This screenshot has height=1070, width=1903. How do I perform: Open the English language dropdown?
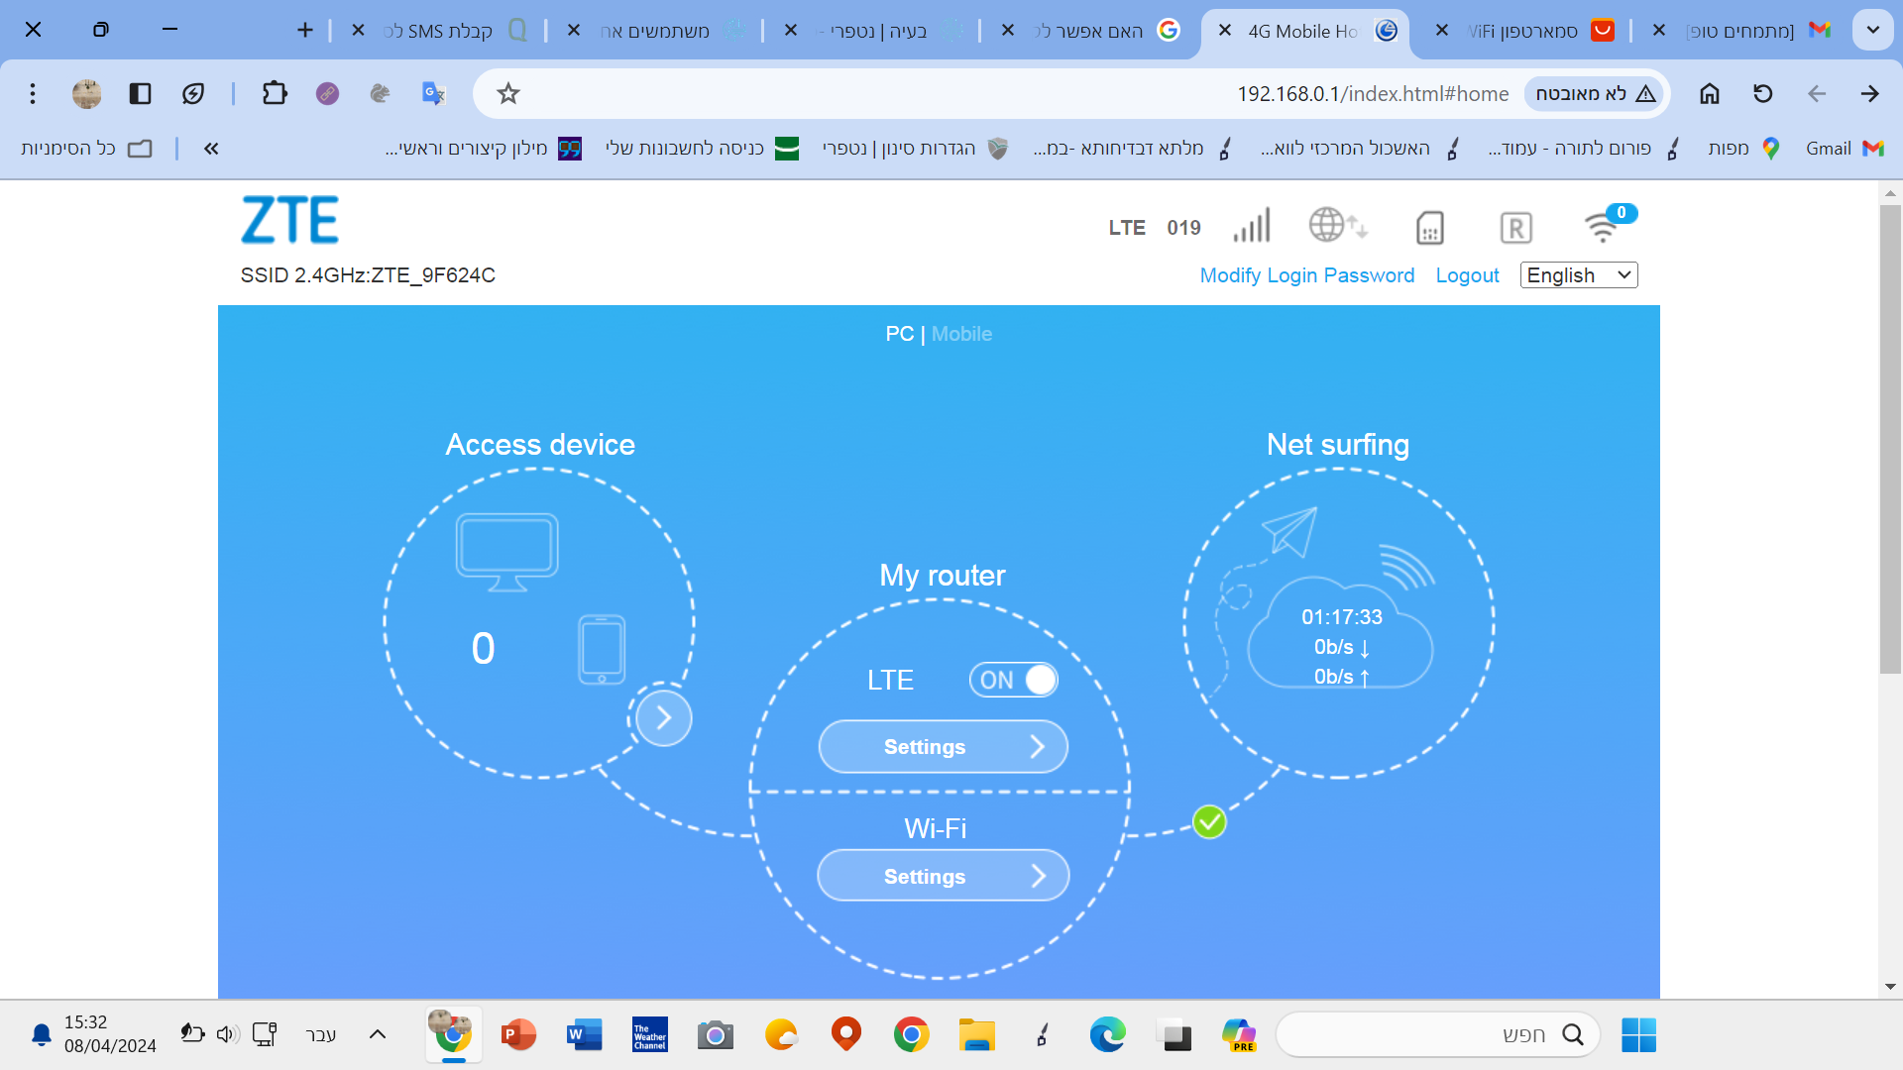coord(1578,275)
